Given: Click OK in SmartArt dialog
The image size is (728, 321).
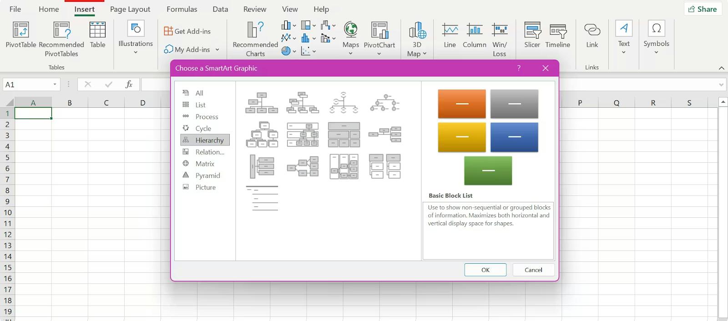Looking at the screenshot, I should (x=485, y=270).
